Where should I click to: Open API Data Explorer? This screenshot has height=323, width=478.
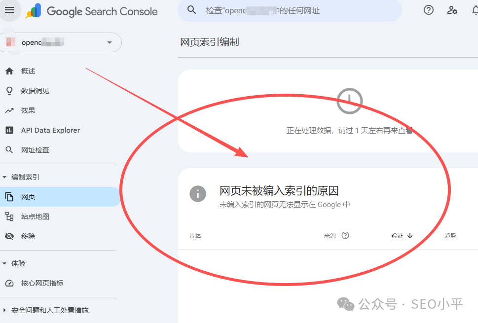tap(50, 130)
